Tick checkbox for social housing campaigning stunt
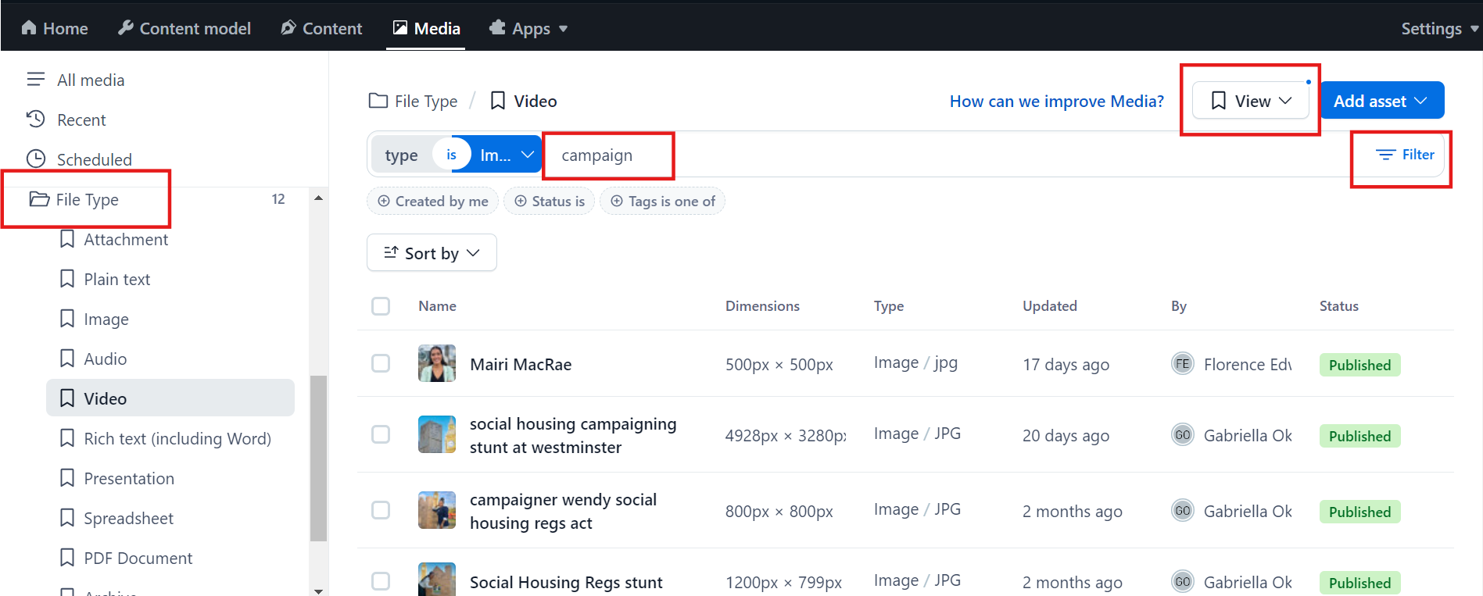This screenshot has height=596, width=1483. pos(381,434)
